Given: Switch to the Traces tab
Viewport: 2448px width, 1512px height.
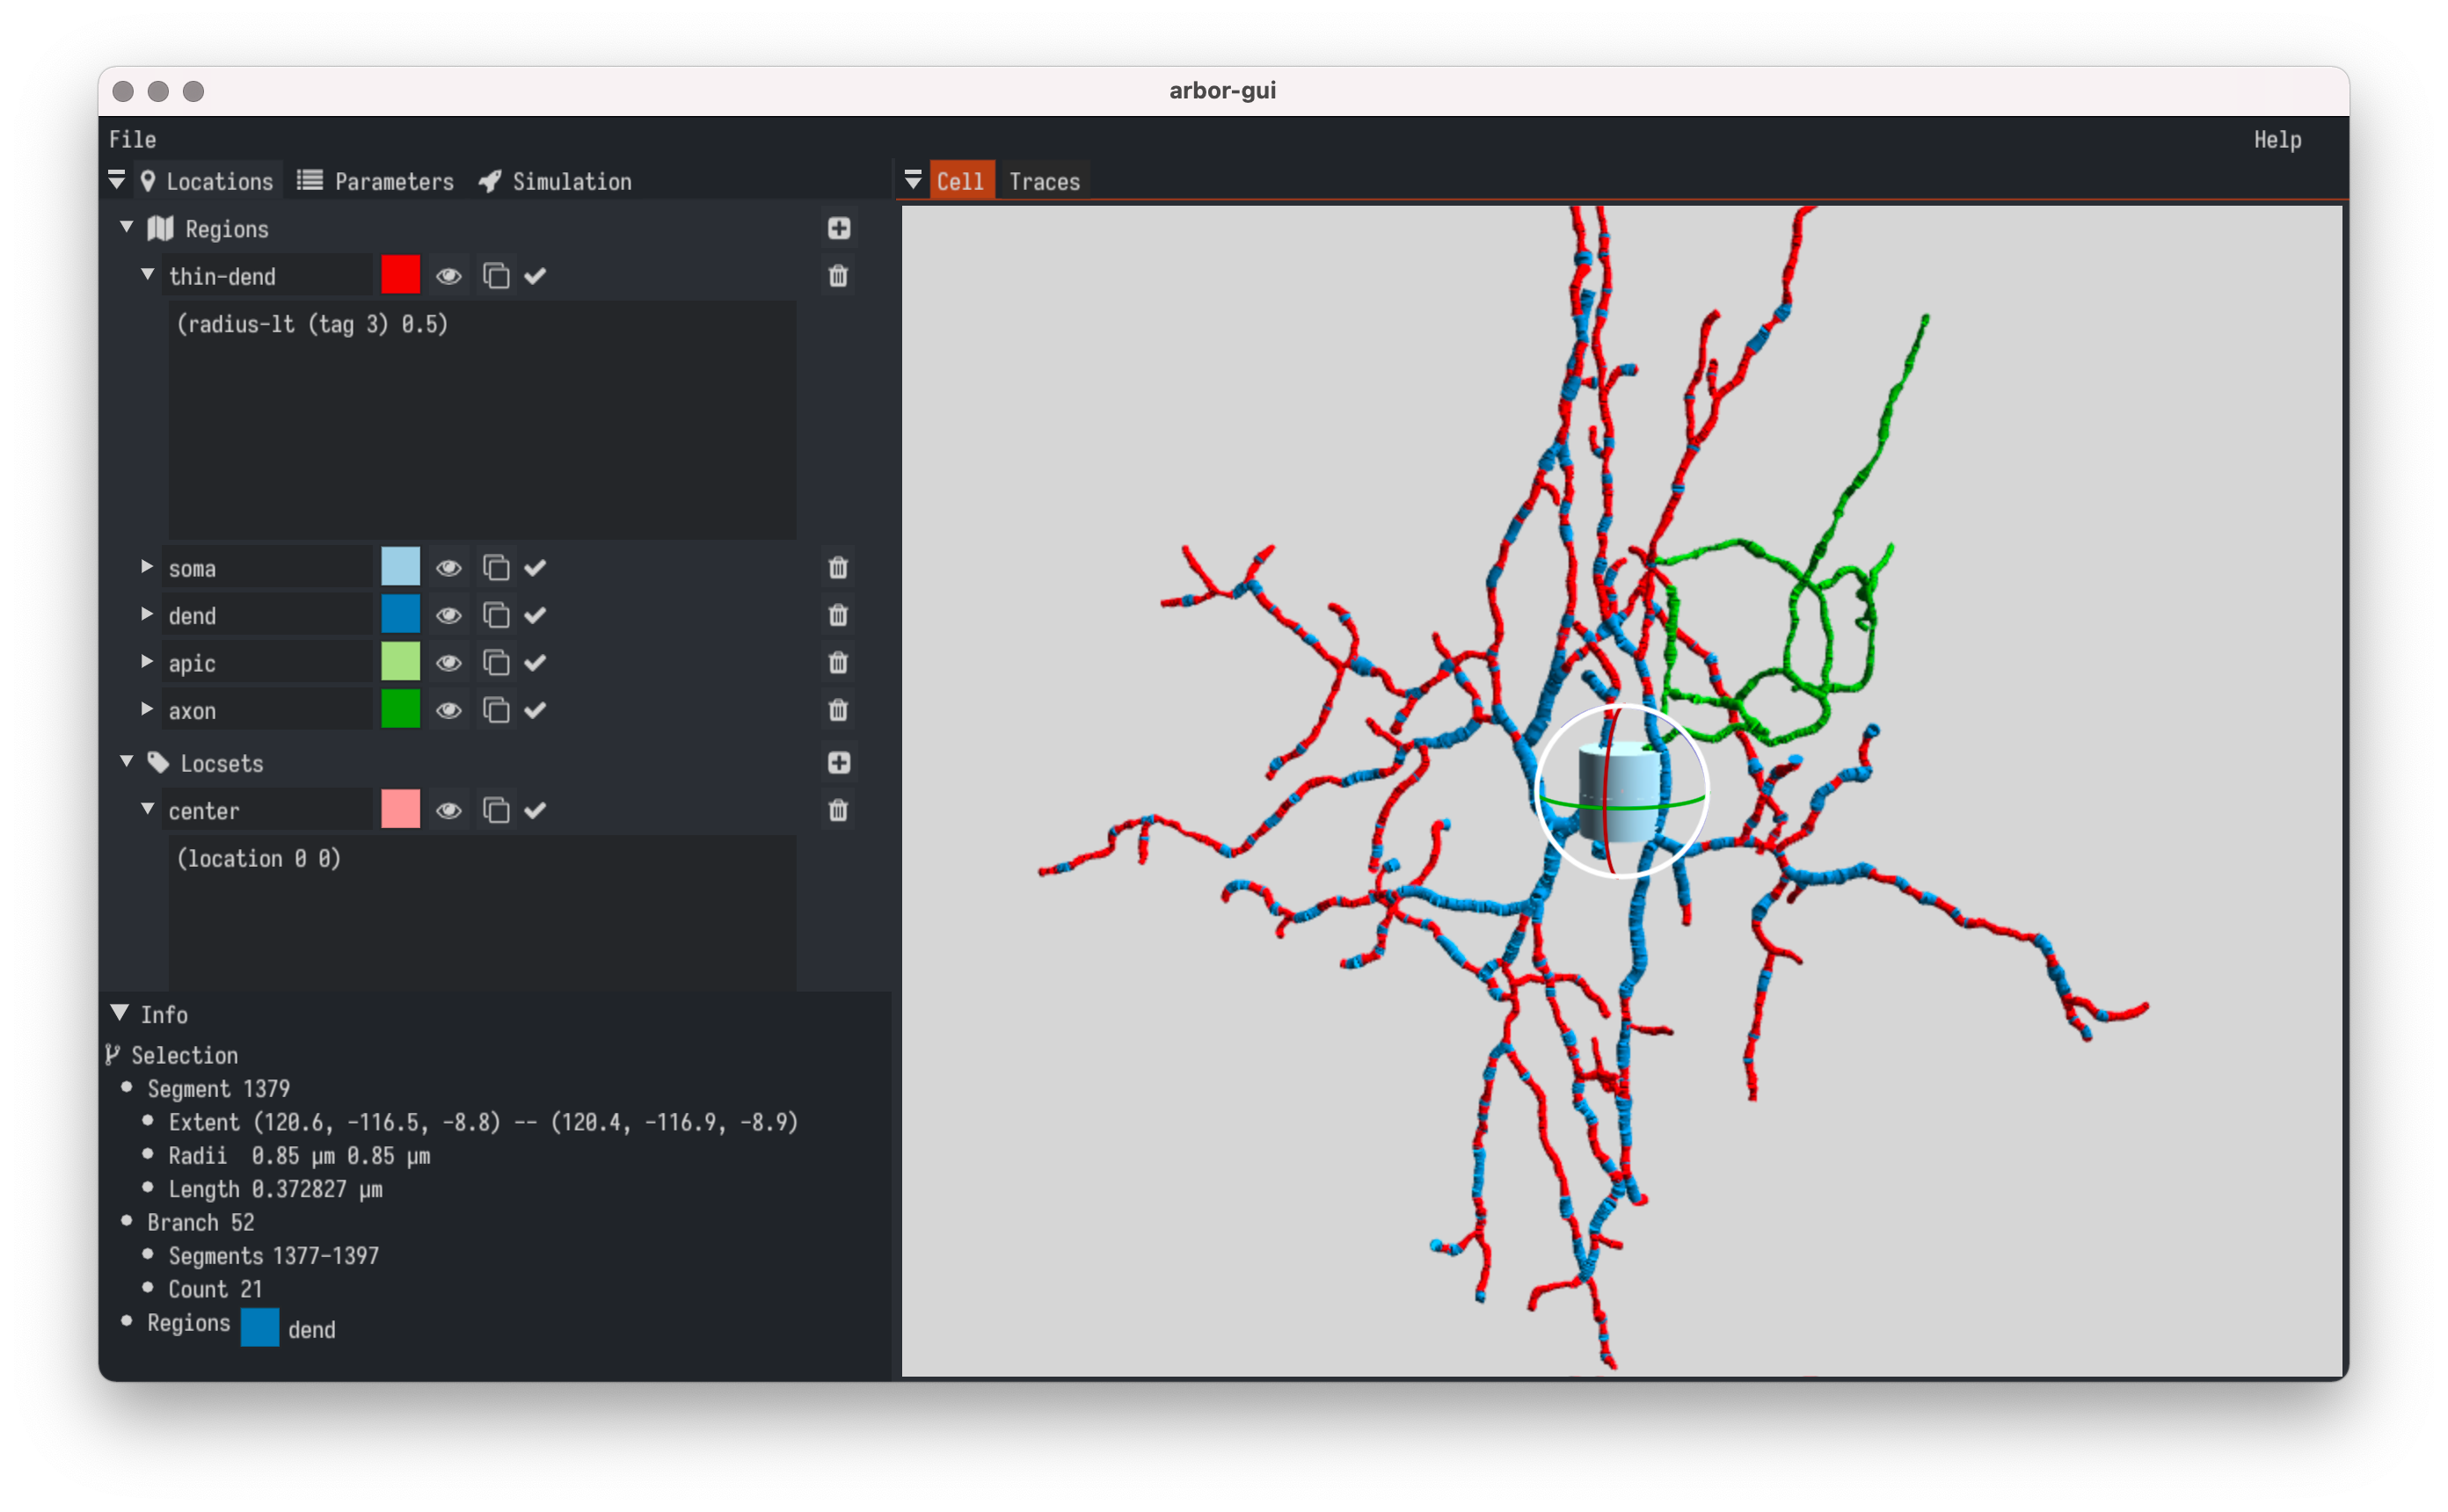Looking at the screenshot, I should pos(1042,180).
